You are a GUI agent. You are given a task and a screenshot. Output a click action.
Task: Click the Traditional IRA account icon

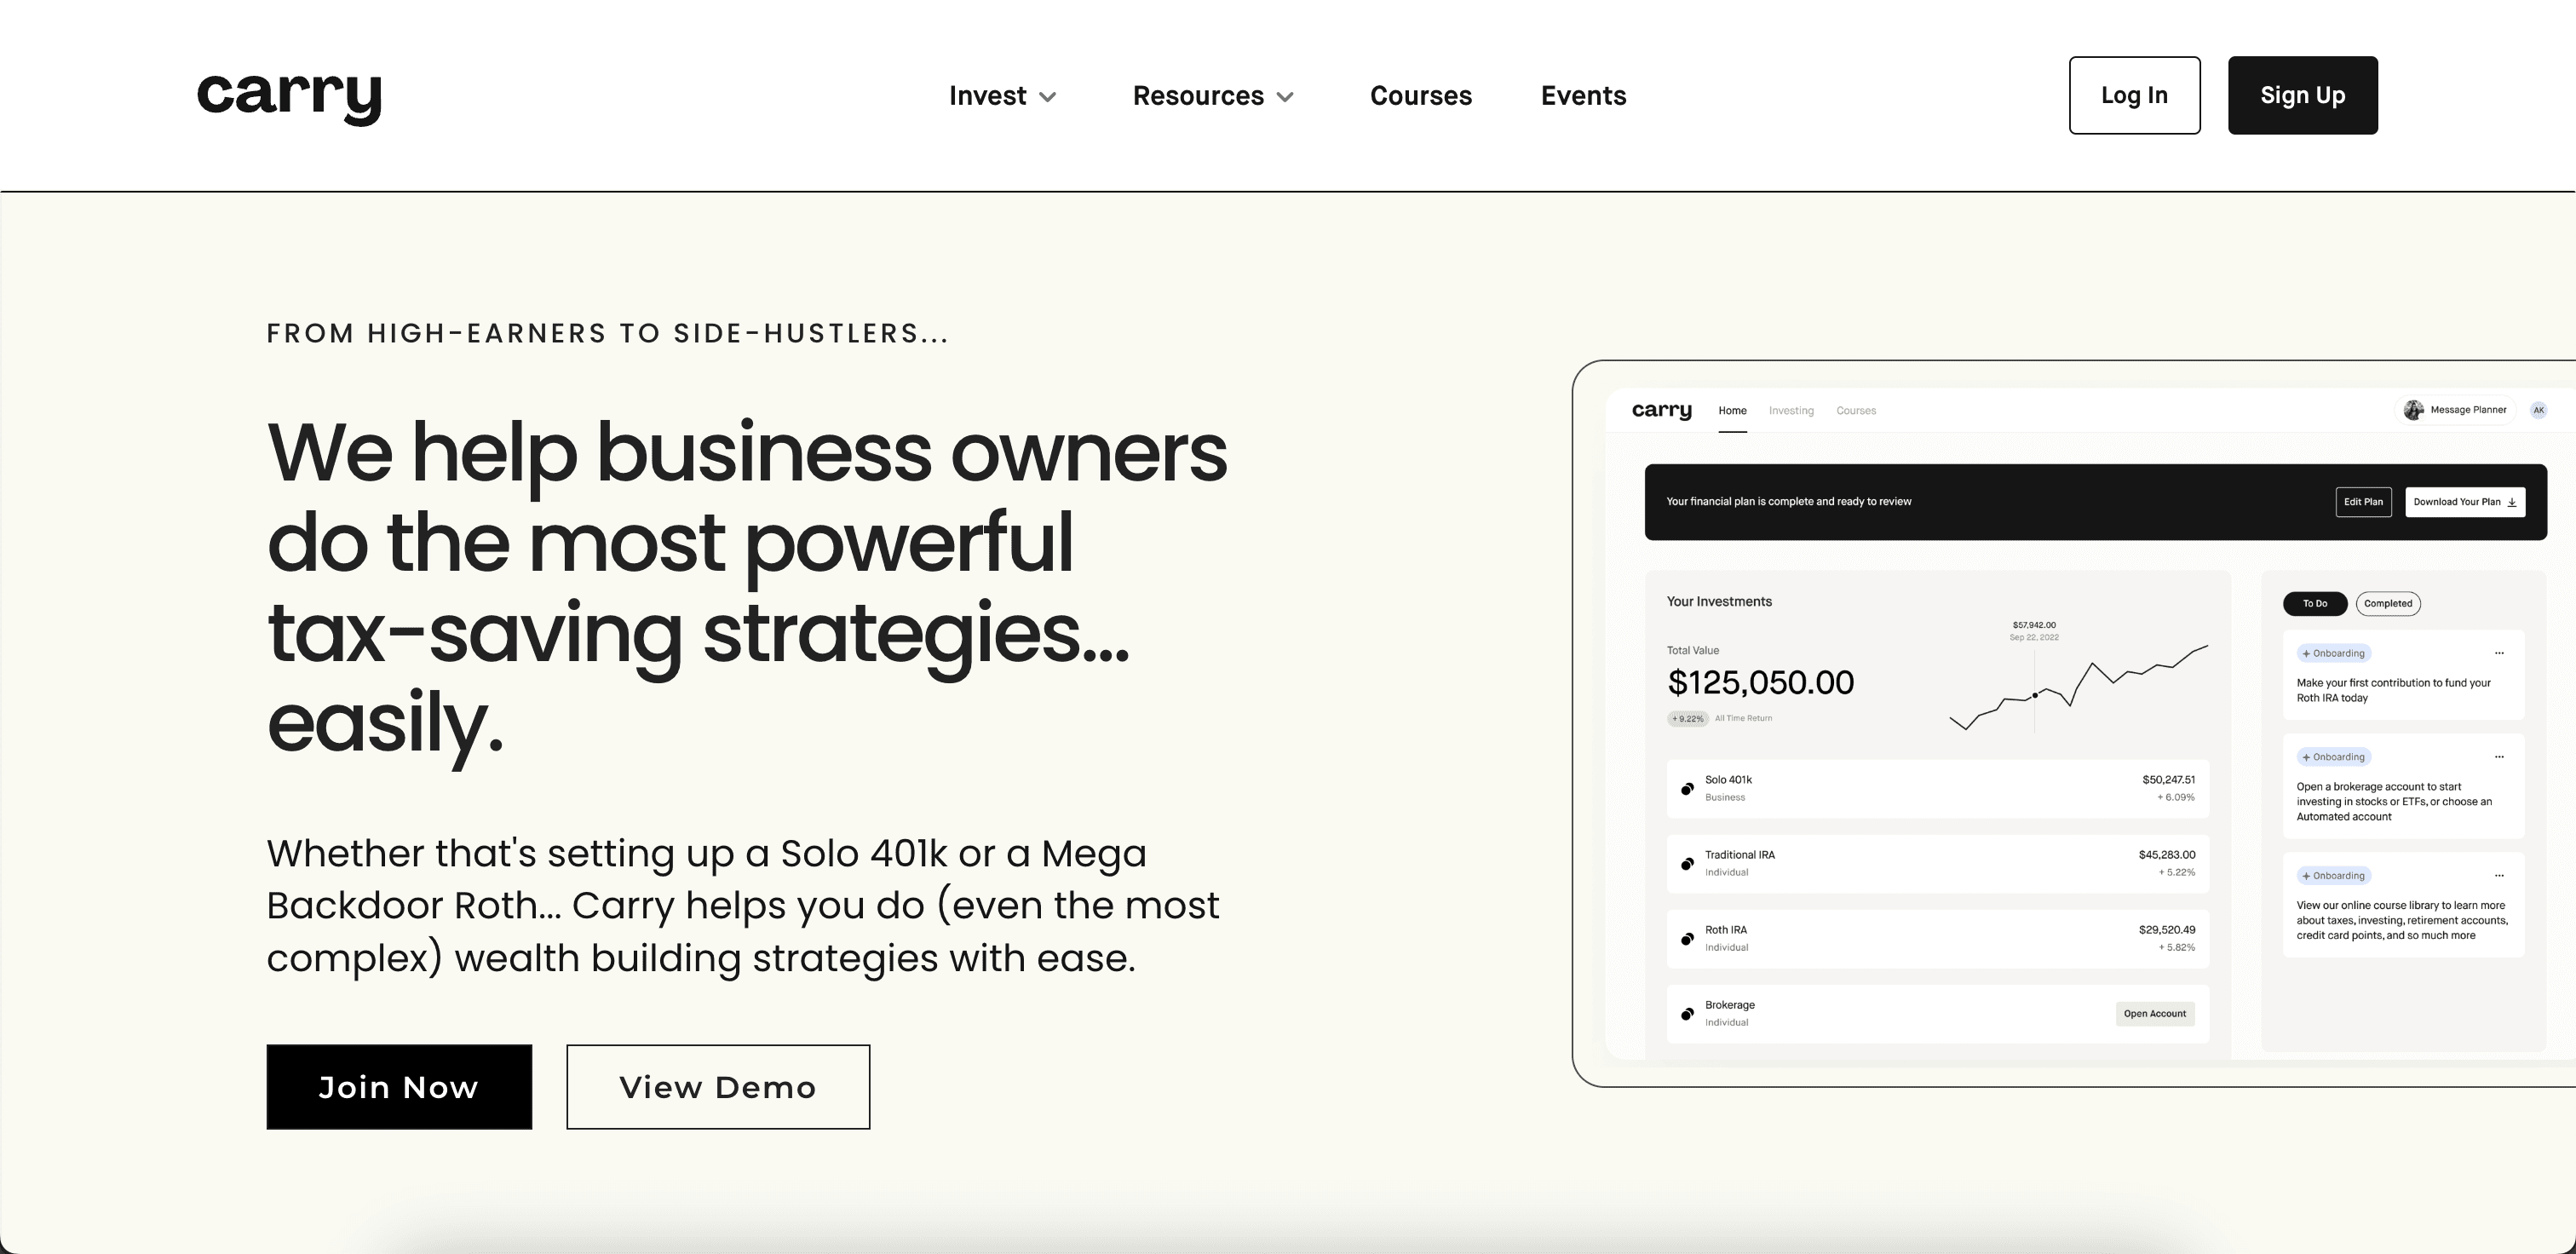(1687, 864)
